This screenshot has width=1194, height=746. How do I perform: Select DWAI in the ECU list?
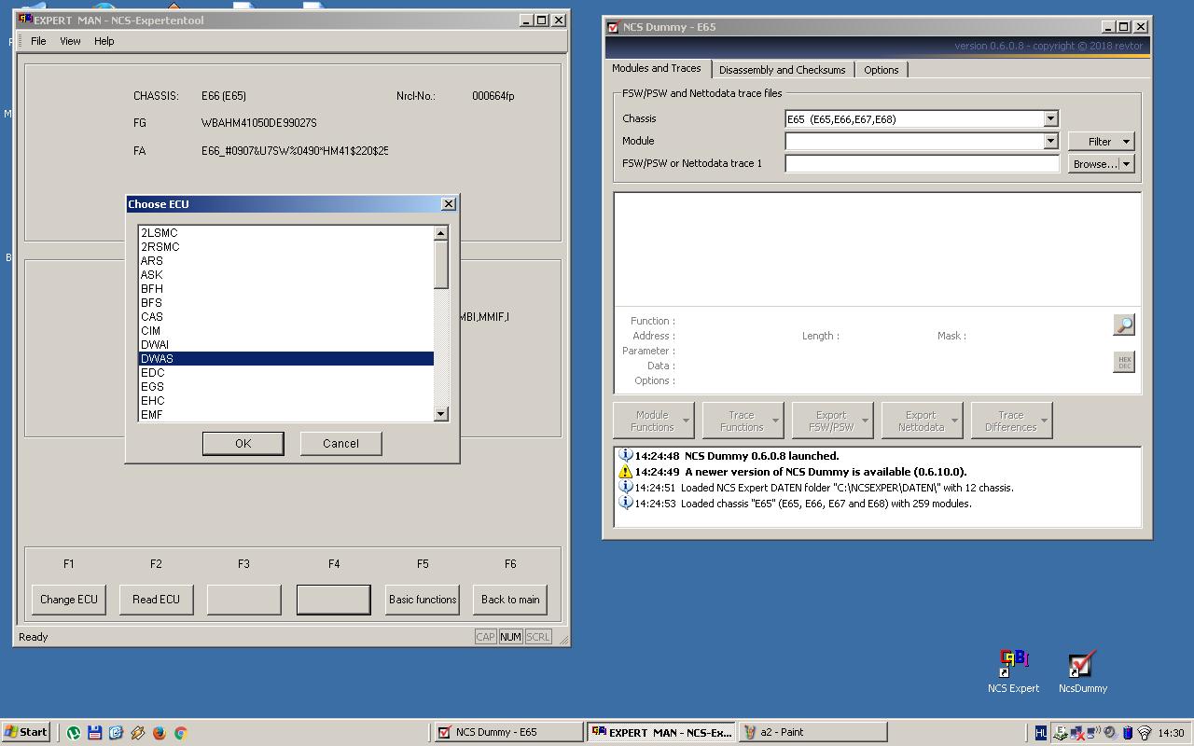[x=285, y=344]
